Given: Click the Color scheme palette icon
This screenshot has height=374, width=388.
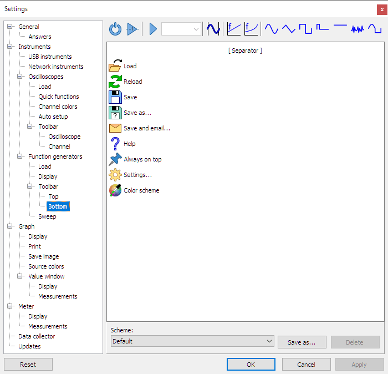Looking at the screenshot, I should [x=115, y=190].
